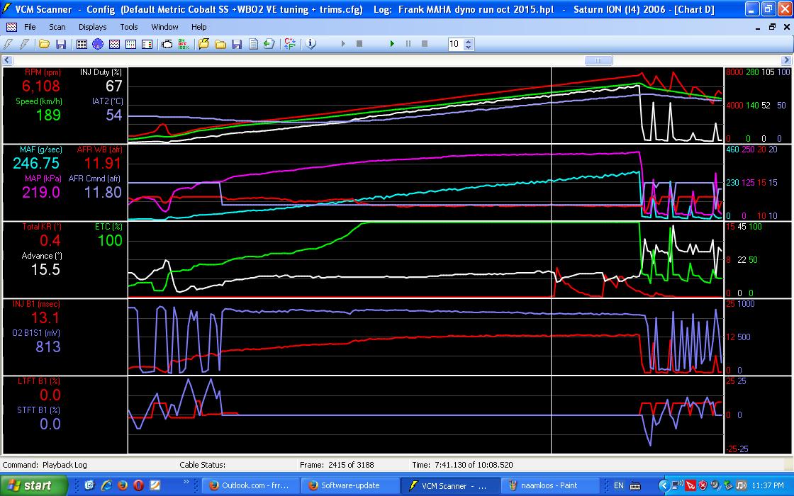
Task: Click the playback speed field showing 10
Action: [456, 44]
